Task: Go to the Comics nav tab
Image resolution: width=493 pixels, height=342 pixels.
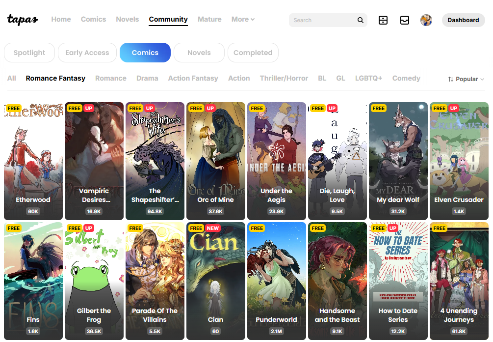Action: 93,20
